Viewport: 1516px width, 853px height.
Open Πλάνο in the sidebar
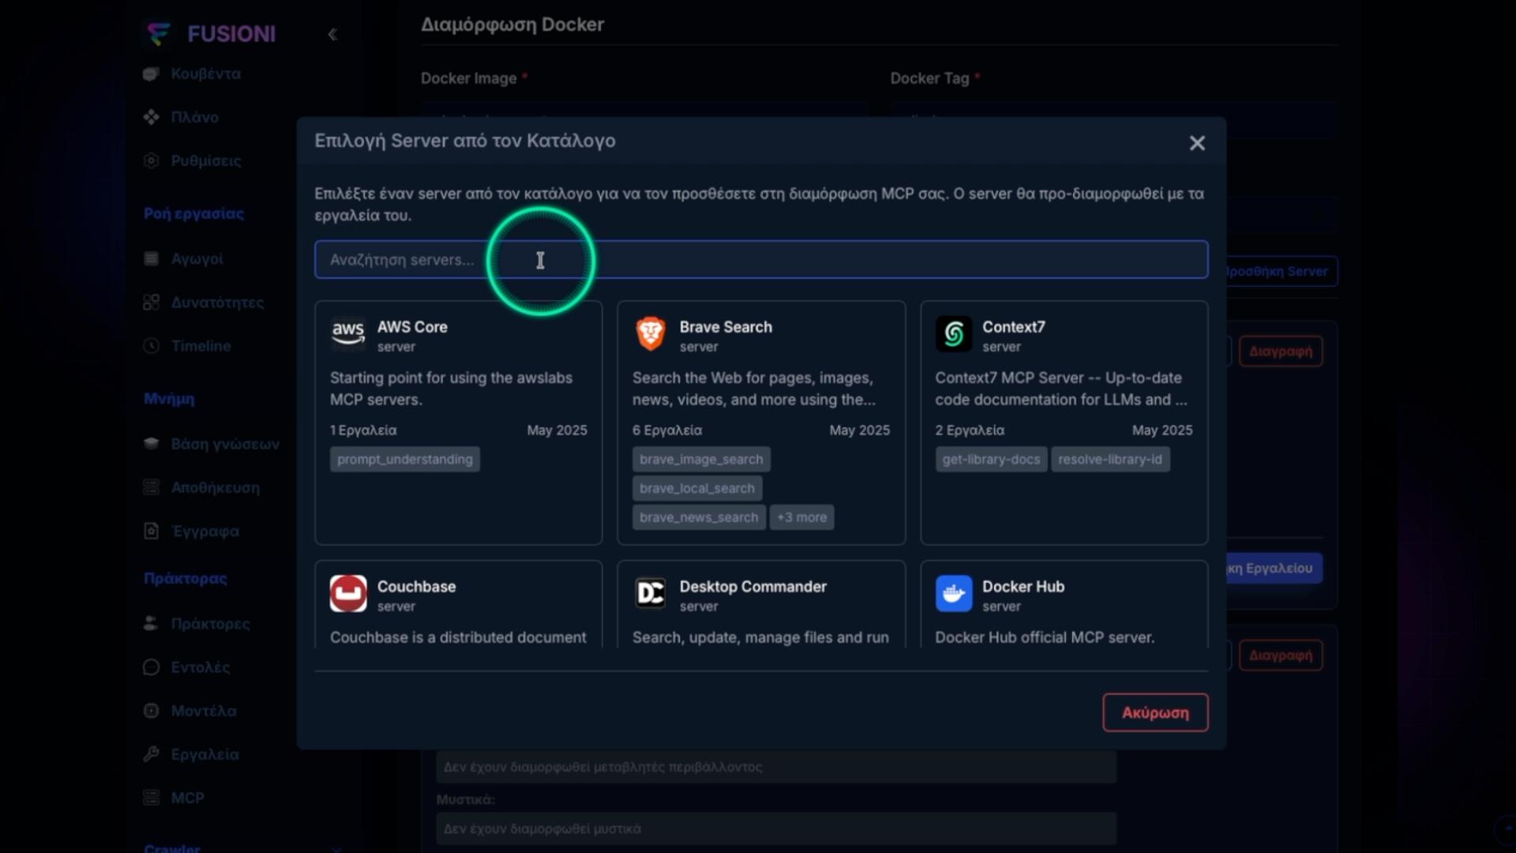point(195,117)
